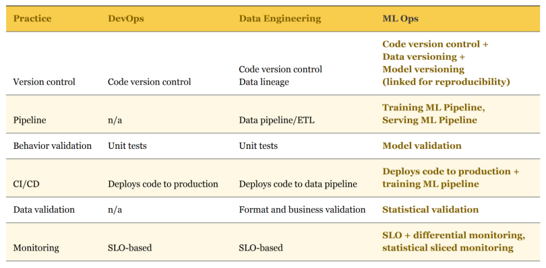Select the Data lineage text
The width and height of the screenshot is (546, 268).
264,82
